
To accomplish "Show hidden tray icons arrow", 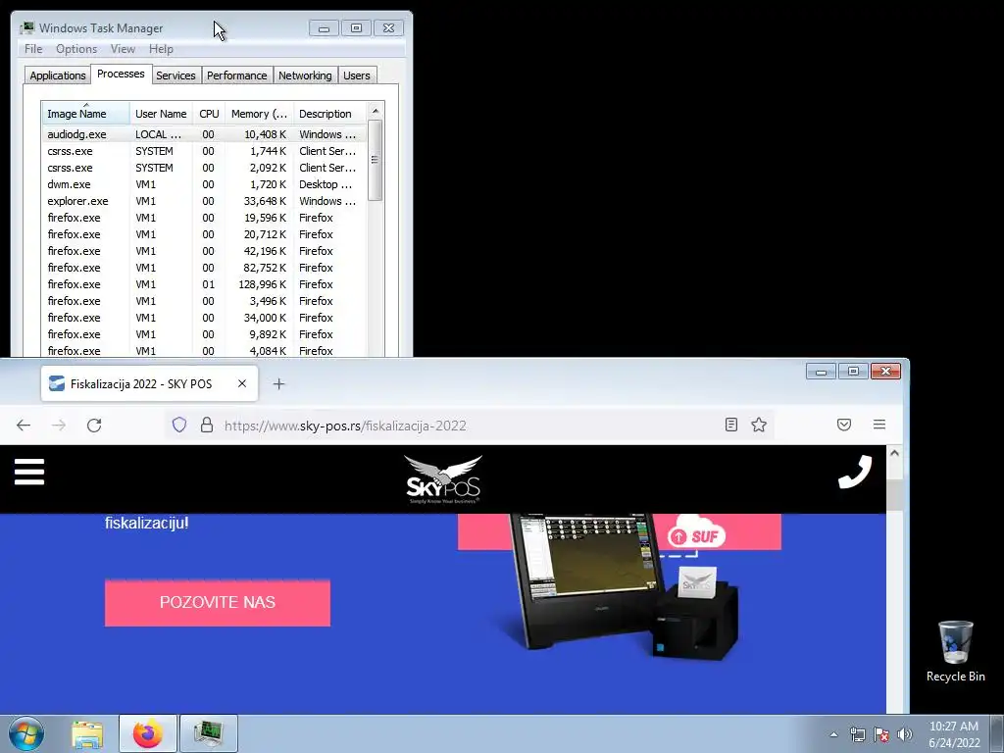I will 833,734.
